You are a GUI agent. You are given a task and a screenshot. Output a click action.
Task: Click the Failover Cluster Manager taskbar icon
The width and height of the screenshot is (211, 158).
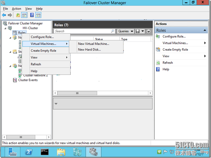coord(93,152)
